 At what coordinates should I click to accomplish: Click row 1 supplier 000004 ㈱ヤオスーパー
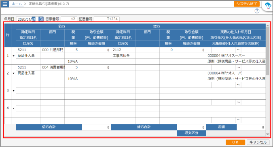236,55
